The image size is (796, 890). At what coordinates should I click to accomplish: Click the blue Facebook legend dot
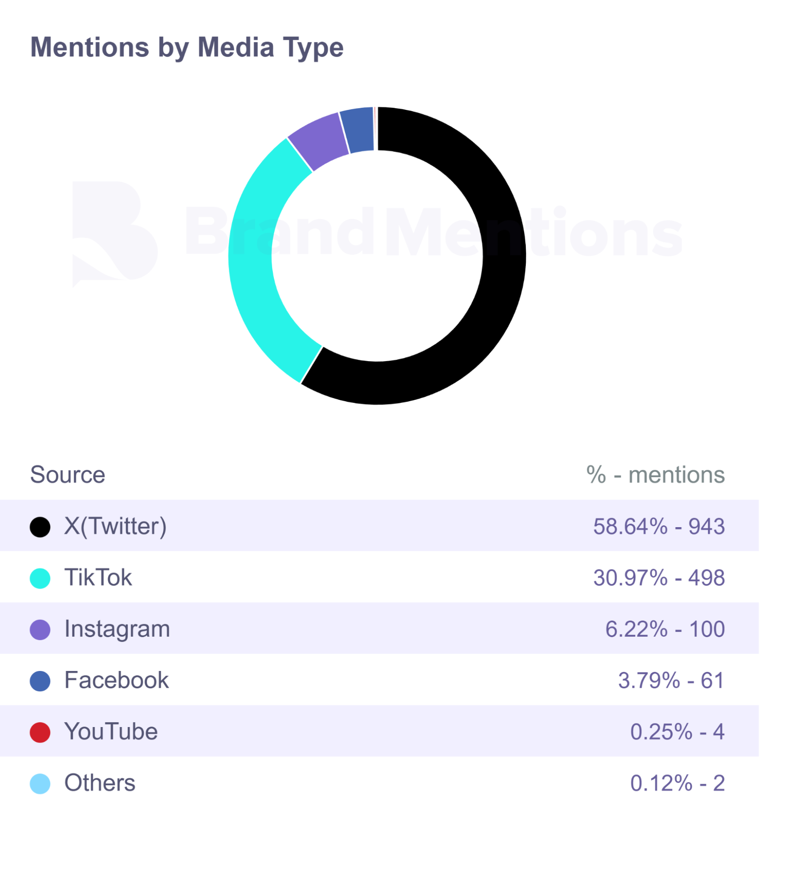(40, 681)
